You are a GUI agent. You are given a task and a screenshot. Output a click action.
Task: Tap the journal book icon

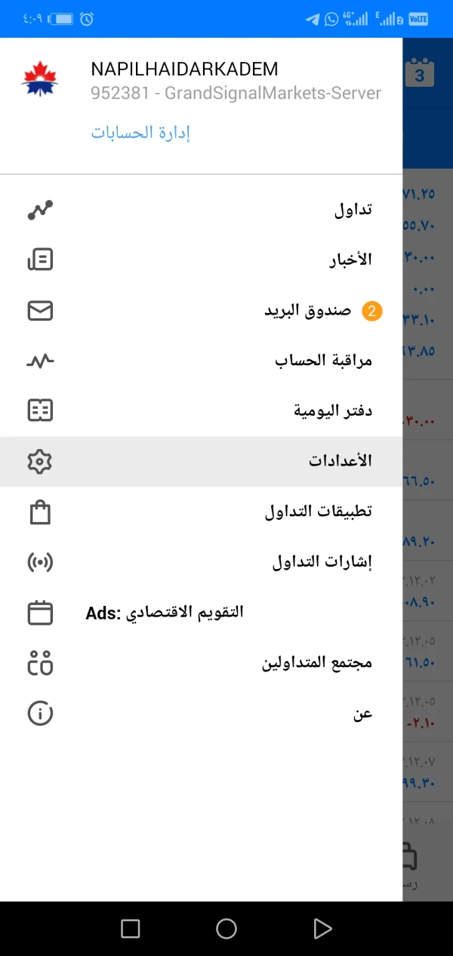point(40,410)
